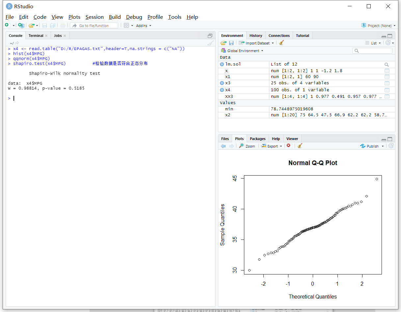Focus the Go to file/function field
This screenshot has width=401, height=312.
coord(94,25)
